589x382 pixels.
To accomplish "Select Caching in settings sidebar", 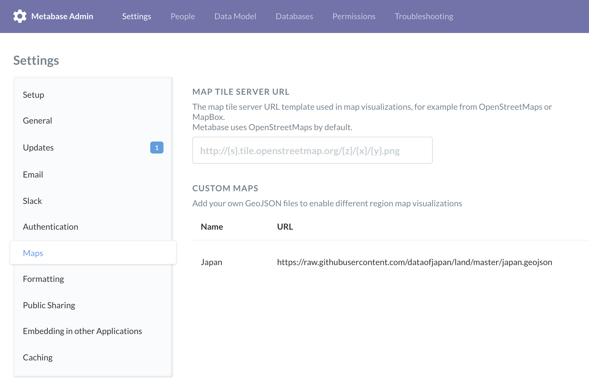I will click(38, 357).
